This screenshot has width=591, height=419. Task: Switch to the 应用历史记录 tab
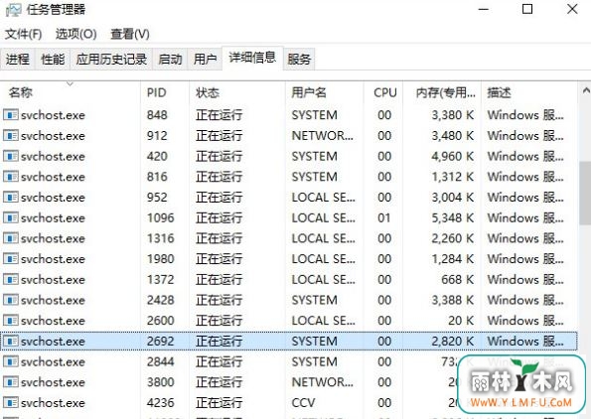click(111, 60)
